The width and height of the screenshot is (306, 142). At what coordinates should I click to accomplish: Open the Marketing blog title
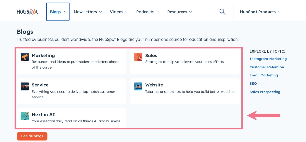tap(43, 55)
